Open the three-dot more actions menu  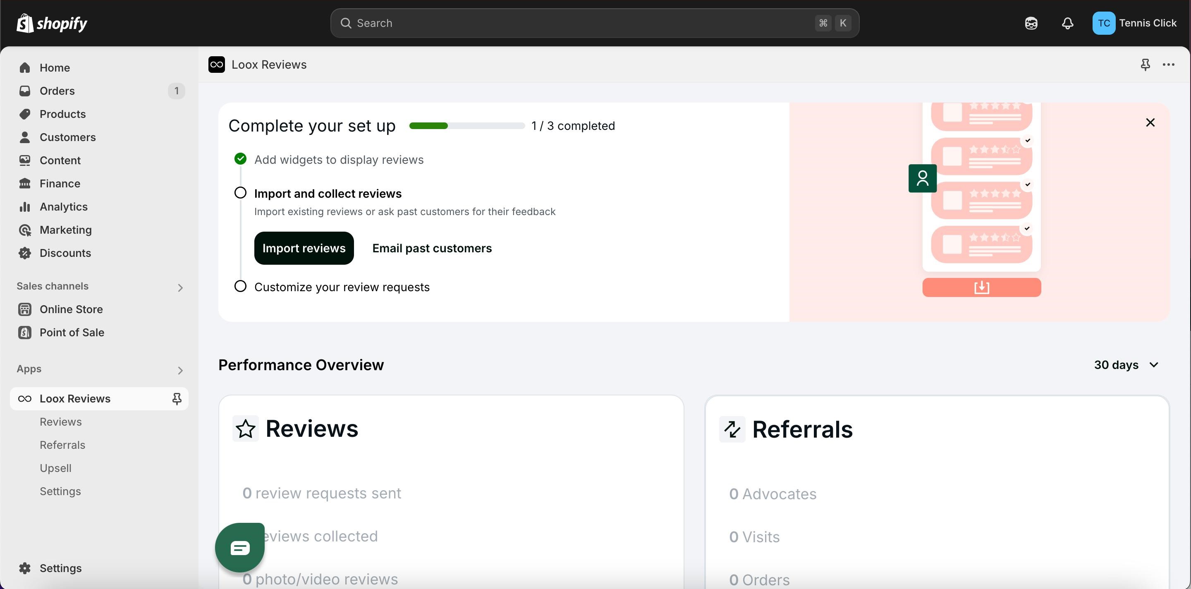[1168, 65]
